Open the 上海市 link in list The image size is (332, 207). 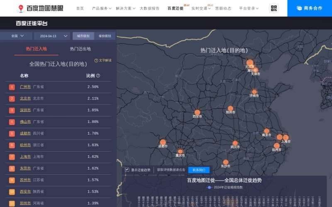click(25, 157)
